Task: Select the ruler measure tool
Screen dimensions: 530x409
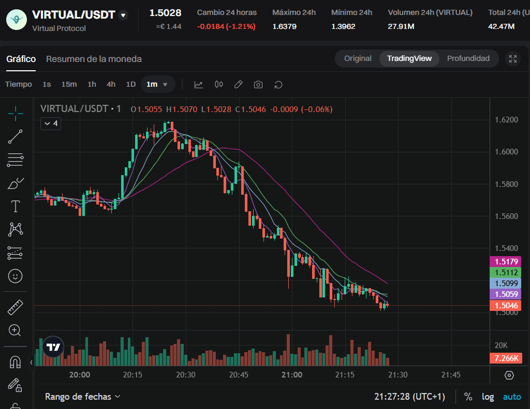Action: pyautogui.click(x=16, y=308)
